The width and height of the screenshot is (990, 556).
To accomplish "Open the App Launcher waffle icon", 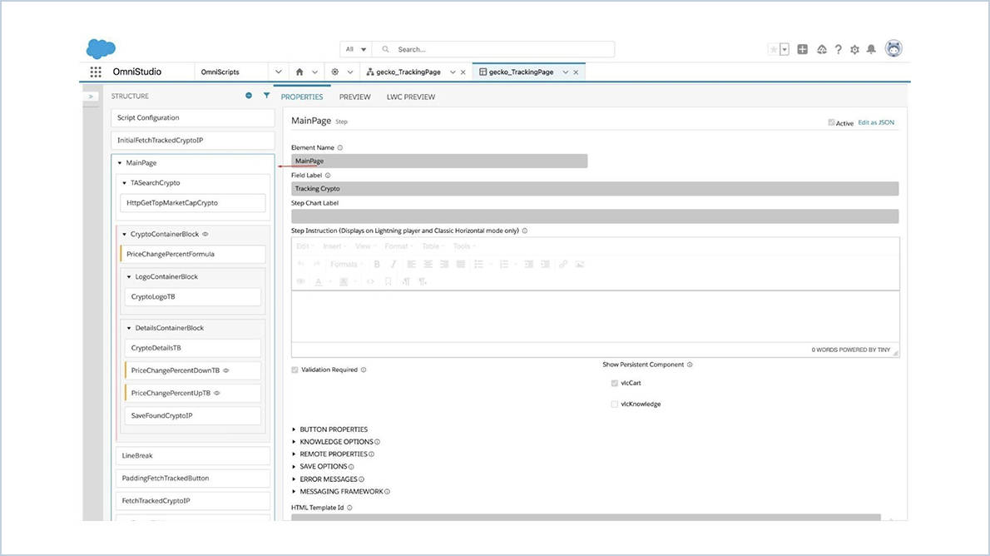I will [x=94, y=72].
